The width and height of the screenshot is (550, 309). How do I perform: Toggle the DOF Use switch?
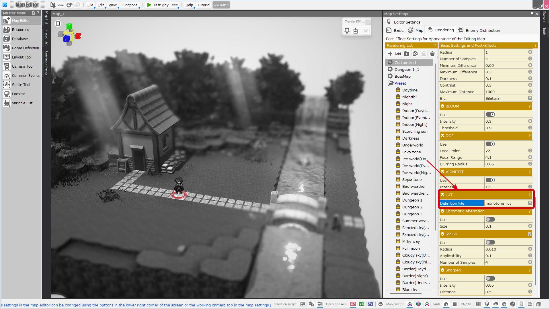click(490, 144)
